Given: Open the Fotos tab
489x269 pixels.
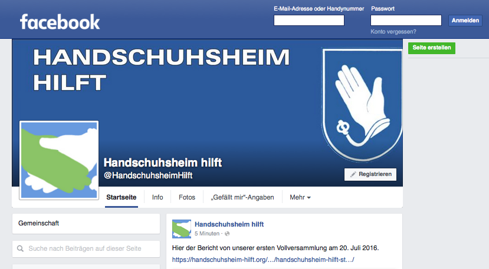Looking at the screenshot, I should [x=187, y=197].
